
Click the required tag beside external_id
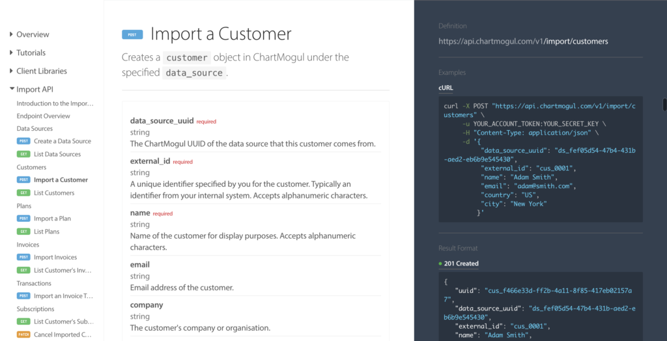[x=182, y=162]
